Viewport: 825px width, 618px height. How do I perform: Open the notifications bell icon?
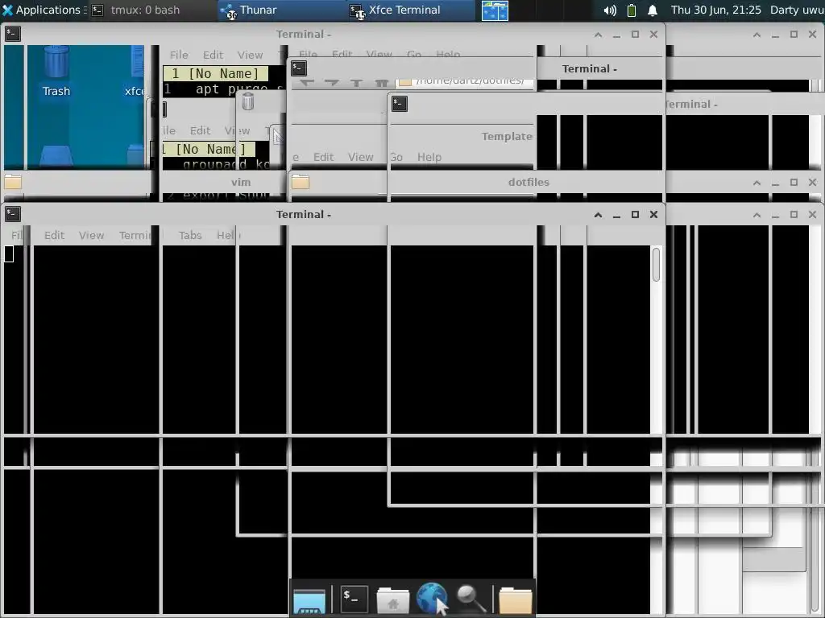(x=653, y=10)
